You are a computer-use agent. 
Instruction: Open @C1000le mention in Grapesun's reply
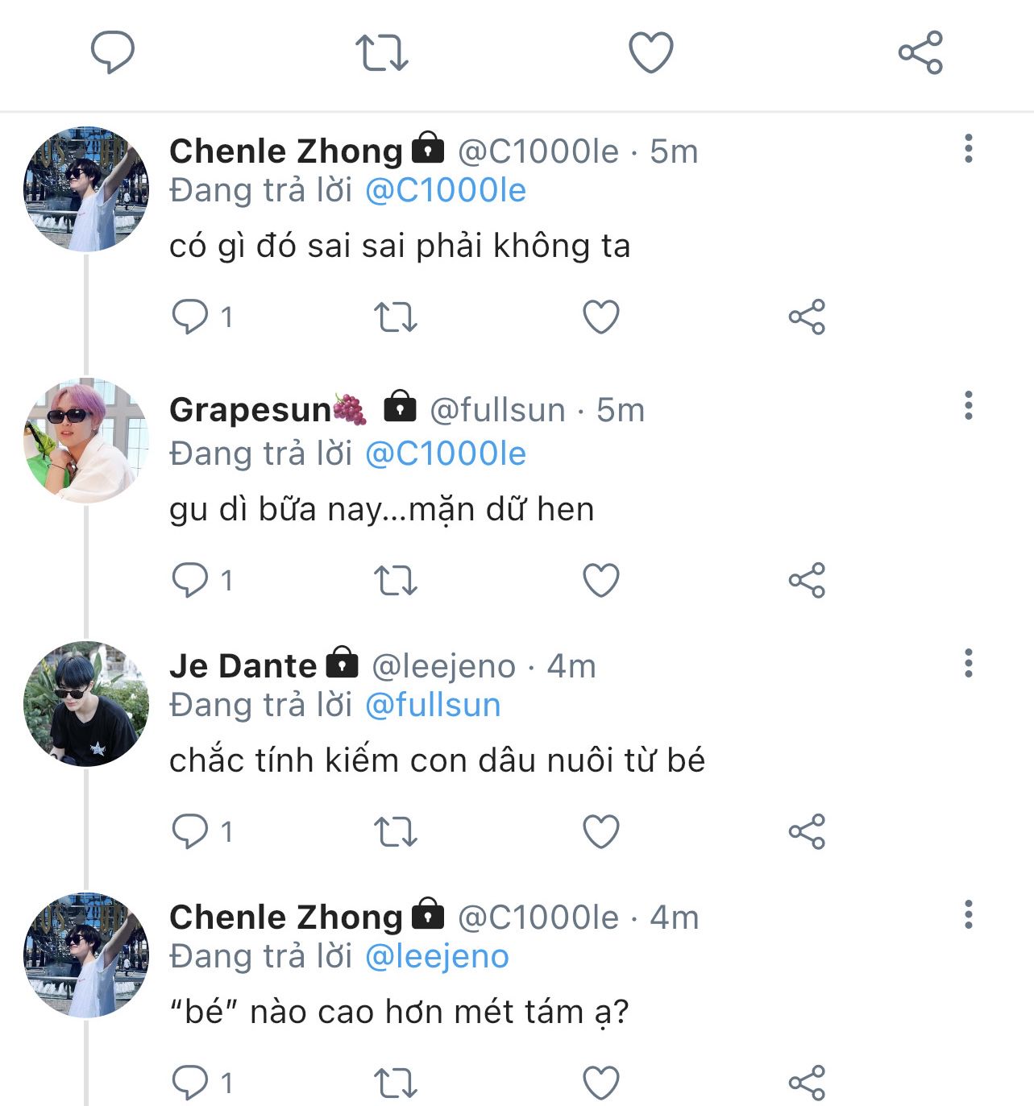(x=446, y=454)
